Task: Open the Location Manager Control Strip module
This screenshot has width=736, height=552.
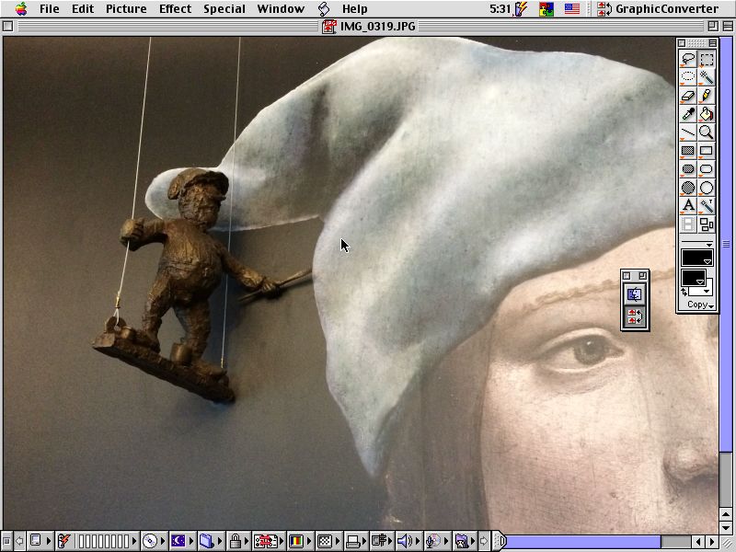Action: click(269, 541)
